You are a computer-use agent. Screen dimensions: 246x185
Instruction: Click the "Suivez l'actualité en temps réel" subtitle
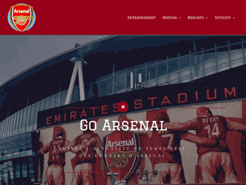click(x=122, y=148)
